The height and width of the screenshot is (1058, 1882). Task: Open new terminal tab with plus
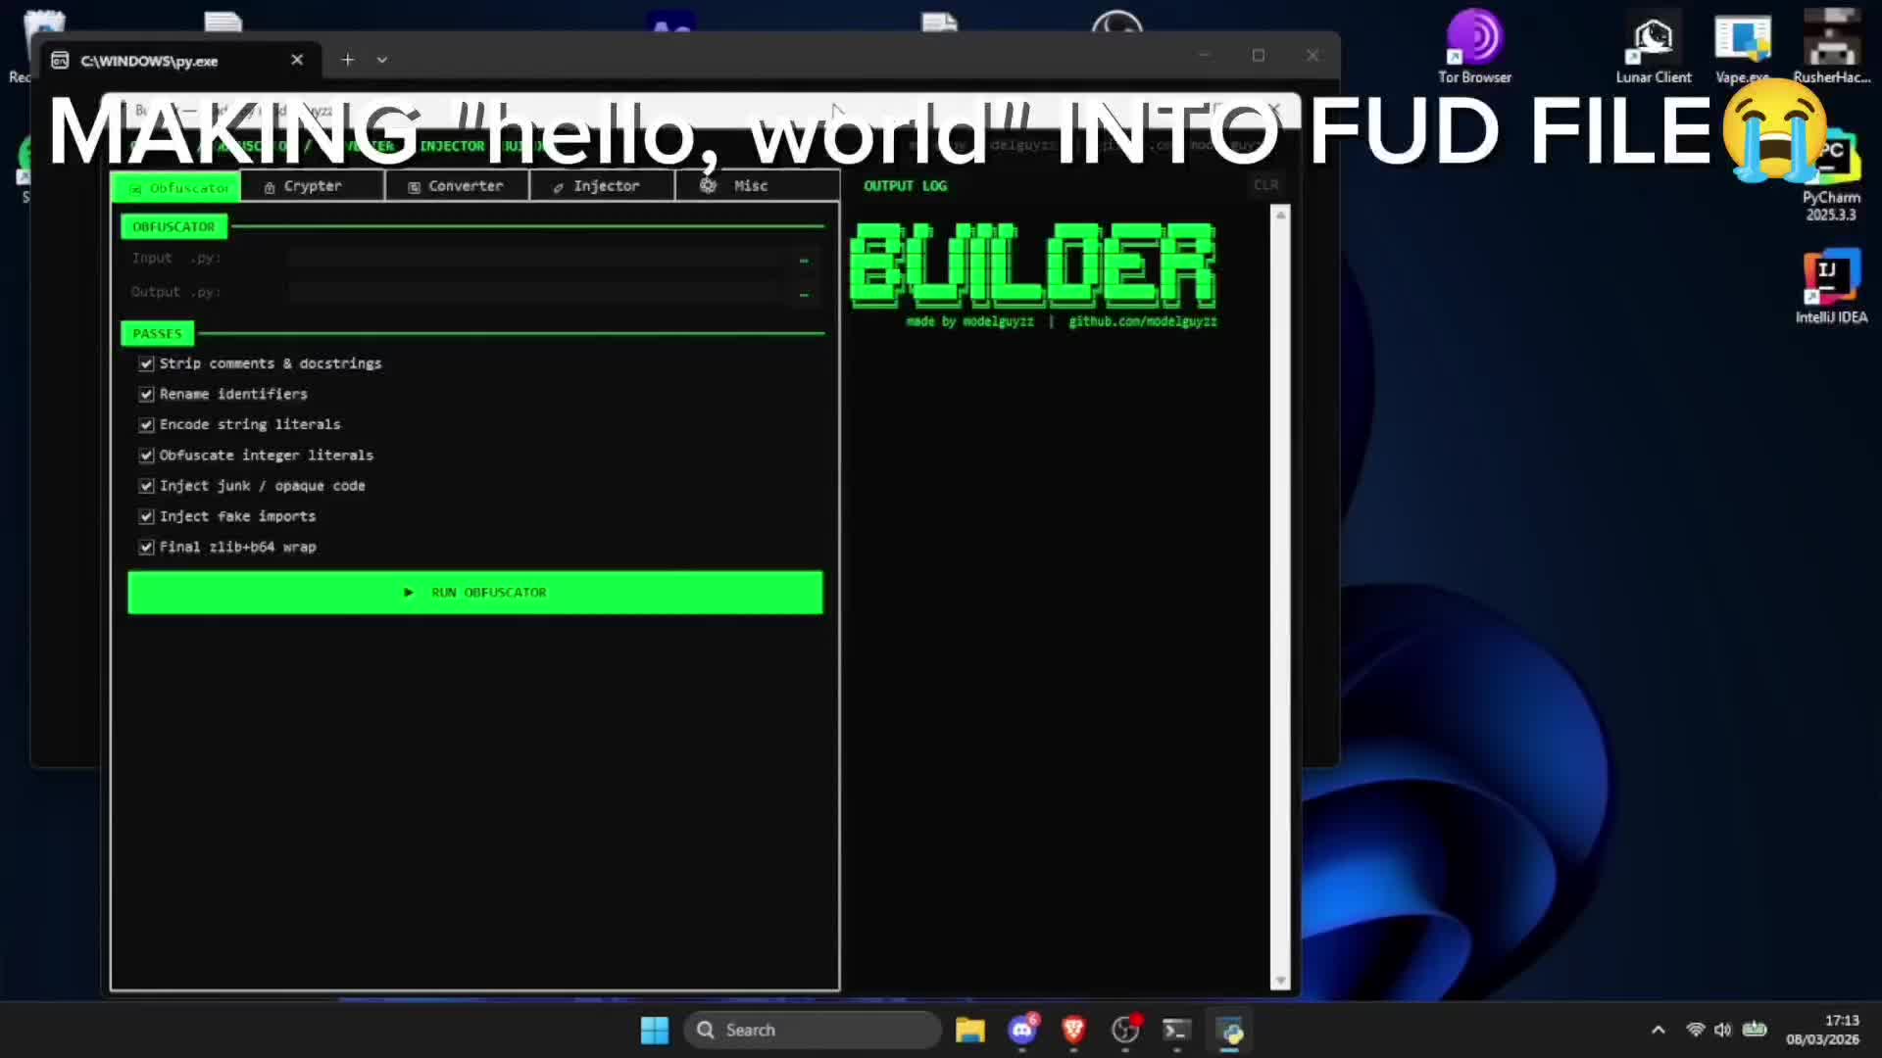click(347, 60)
